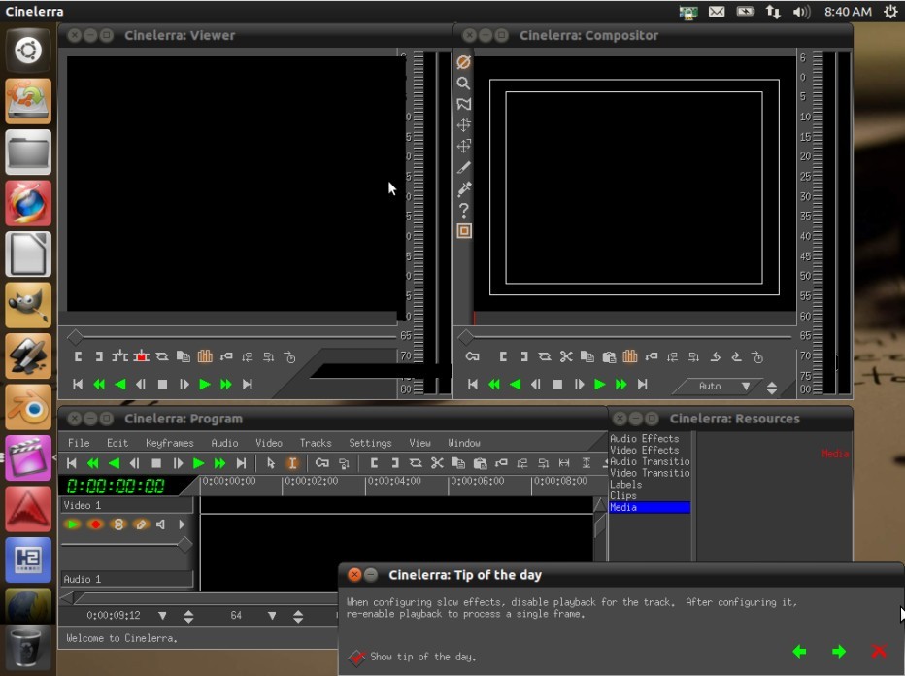The width and height of the screenshot is (905, 676).
Task: Click the splice icon in Viewer toolbar
Action: pyautogui.click(x=120, y=356)
